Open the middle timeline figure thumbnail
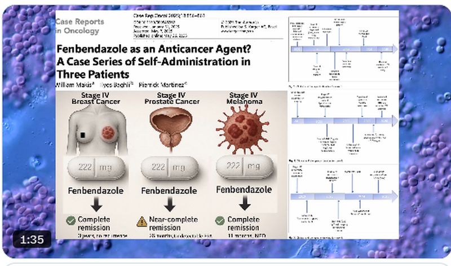Screen dimensions: 451x266 pyautogui.click(x=343, y=122)
